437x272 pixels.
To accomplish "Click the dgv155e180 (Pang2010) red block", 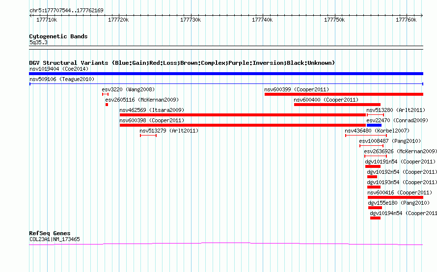I will pos(375,208).
